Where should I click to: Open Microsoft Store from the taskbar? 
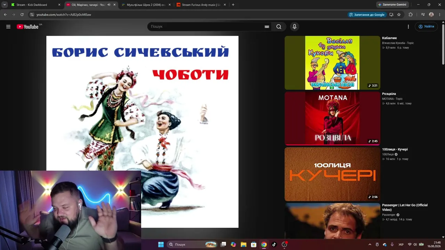[254, 244]
